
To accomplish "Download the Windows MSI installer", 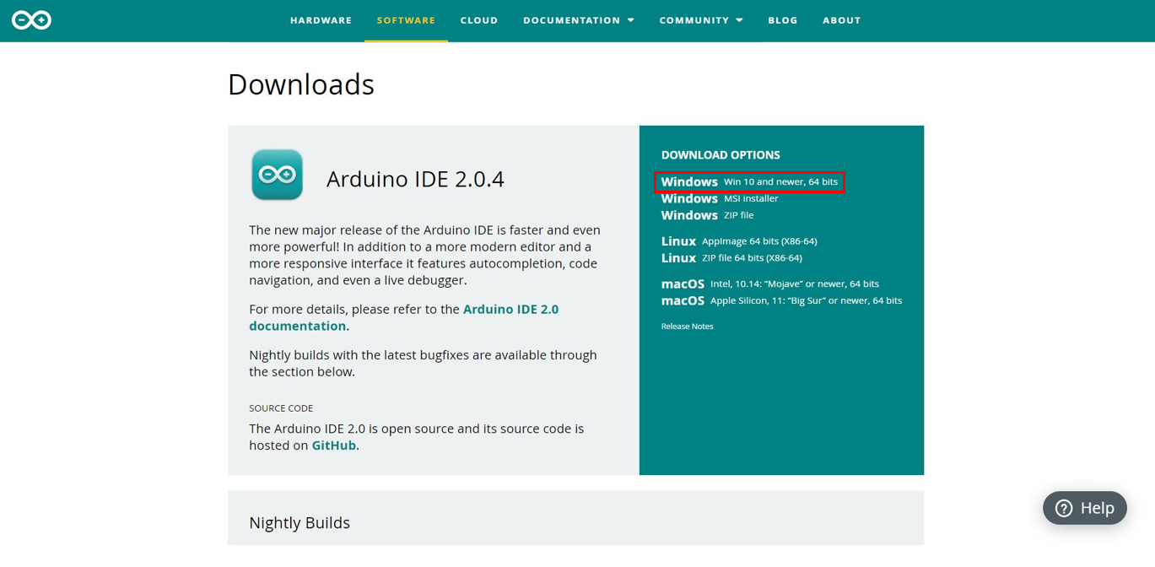I will [x=720, y=198].
